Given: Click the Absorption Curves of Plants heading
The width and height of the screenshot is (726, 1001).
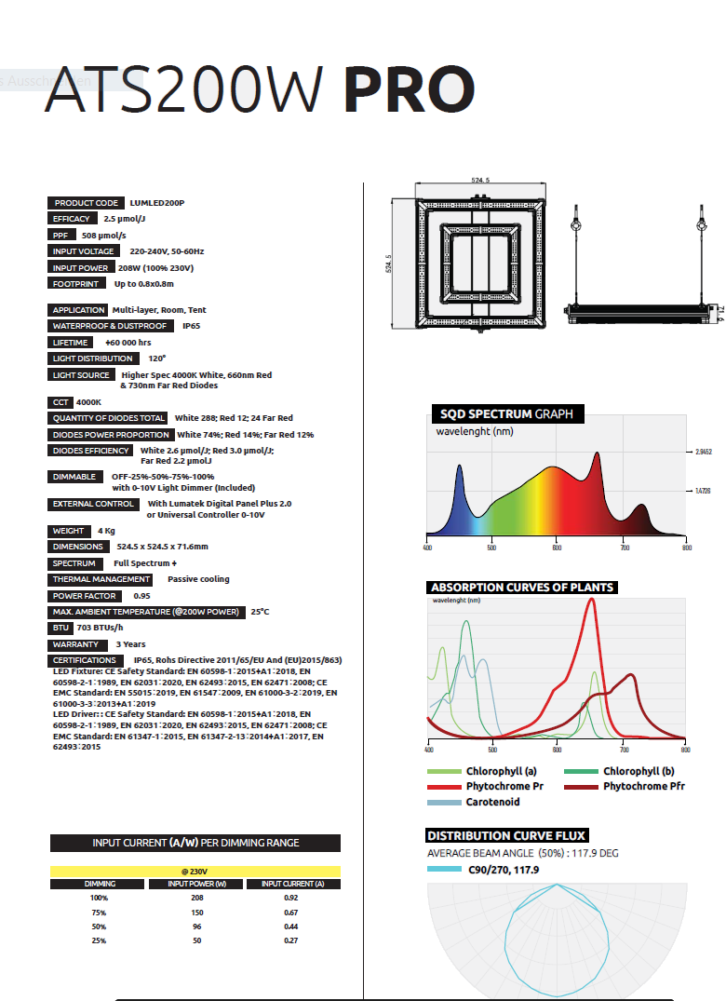Looking at the screenshot, I should click(521, 588).
